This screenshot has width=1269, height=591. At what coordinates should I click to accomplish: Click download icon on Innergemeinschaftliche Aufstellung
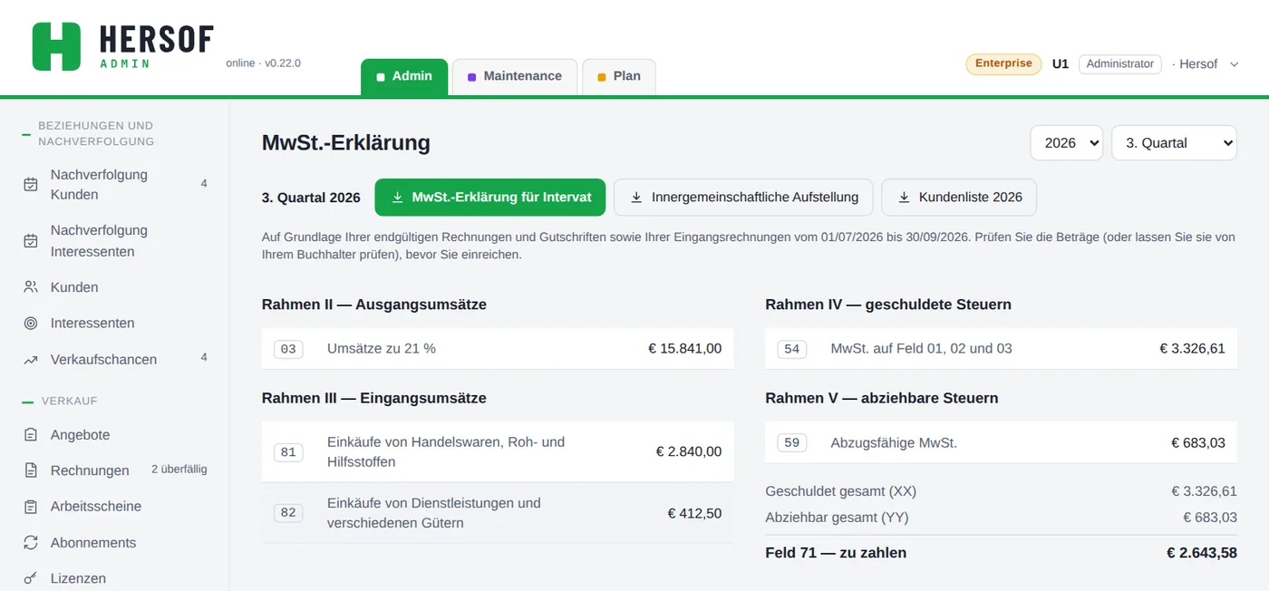point(636,197)
